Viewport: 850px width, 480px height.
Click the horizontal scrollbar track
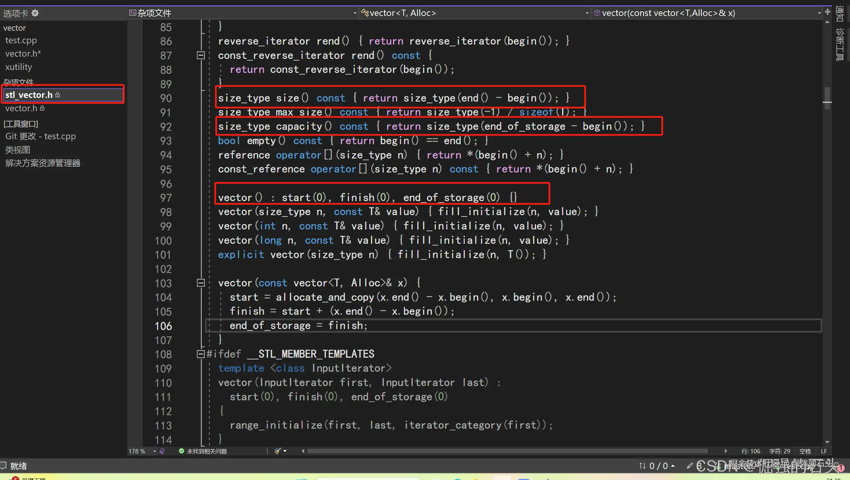tap(507, 451)
